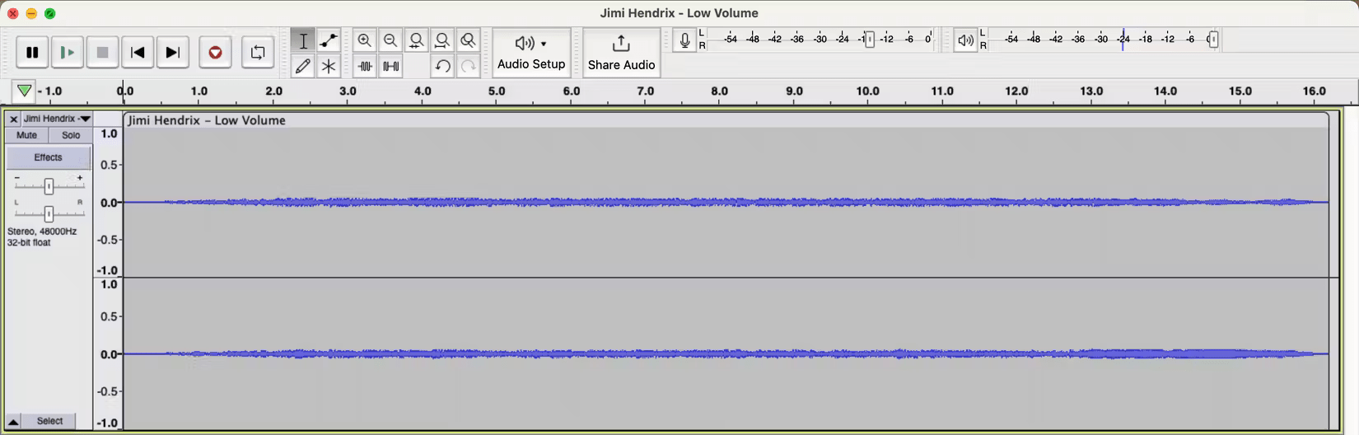Click the 5.0 mark on timeline ruler
Screen dimensions: 1359x435
tap(497, 91)
